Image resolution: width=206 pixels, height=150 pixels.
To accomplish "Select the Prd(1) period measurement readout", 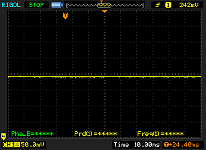I will click(x=95, y=134).
